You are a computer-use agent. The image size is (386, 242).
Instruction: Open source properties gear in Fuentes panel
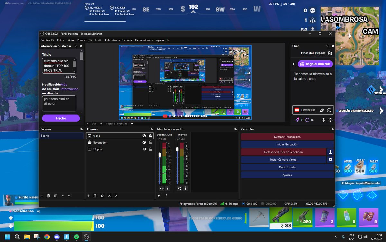pos(102,196)
